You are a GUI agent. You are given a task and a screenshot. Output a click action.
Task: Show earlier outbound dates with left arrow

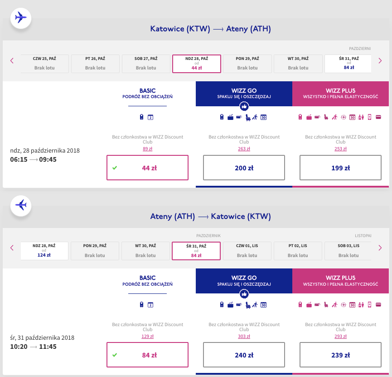[12, 60]
